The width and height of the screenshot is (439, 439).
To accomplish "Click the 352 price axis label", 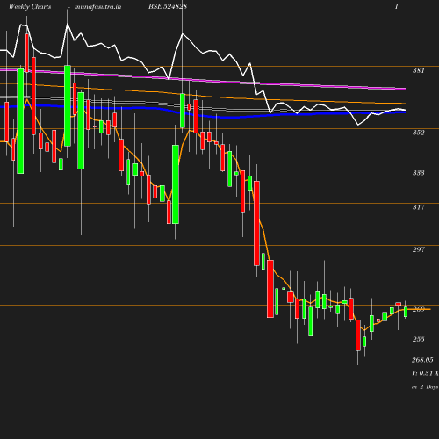I will 419,133.
